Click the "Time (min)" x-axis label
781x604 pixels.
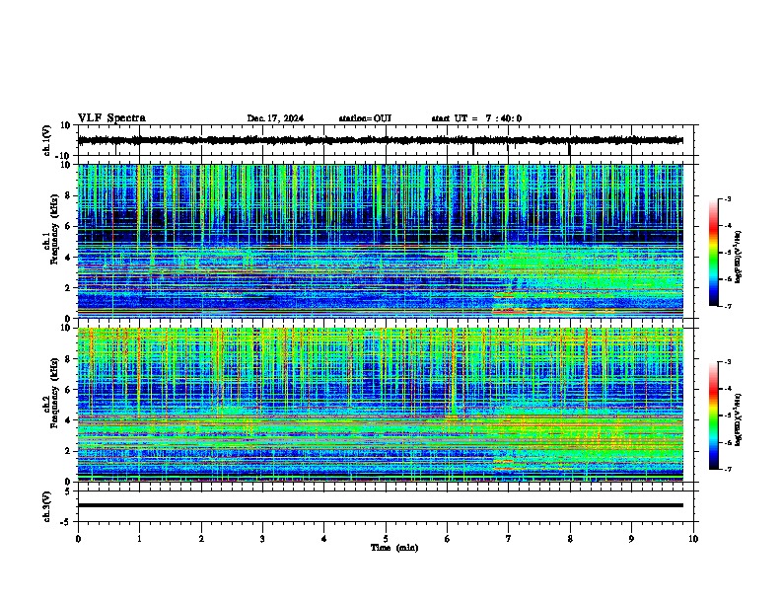click(x=394, y=548)
